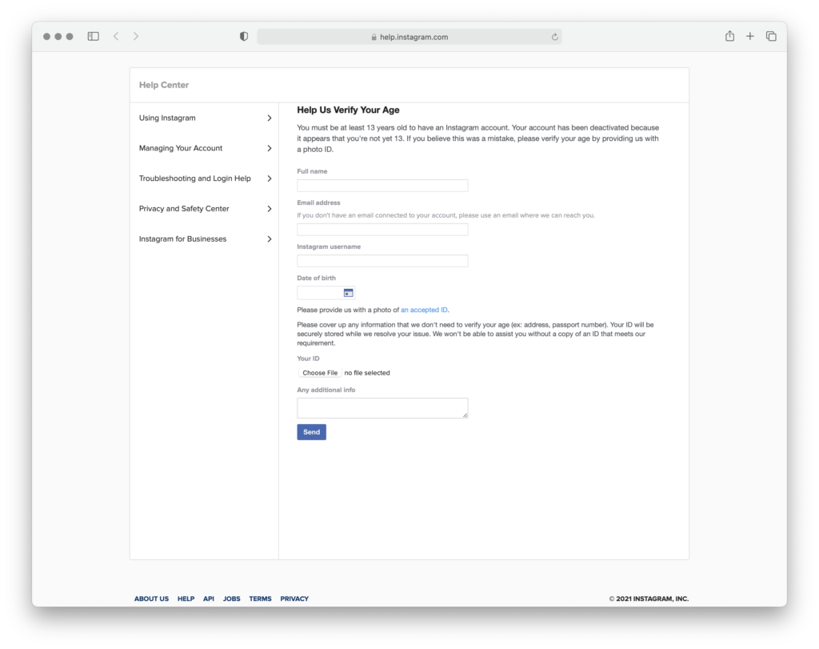
Task: Open the TERMS footer link
Action: [260, 599]
